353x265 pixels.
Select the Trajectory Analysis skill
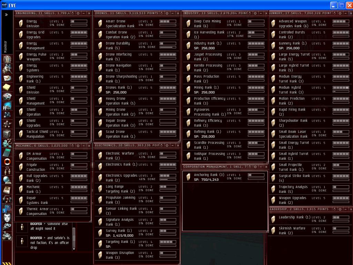(x=310, y=189)
